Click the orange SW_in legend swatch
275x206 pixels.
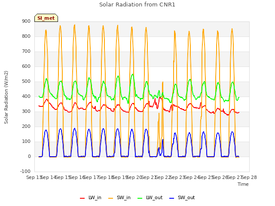click(111, 198)
